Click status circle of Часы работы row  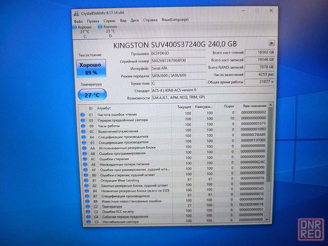click(83, 126)
